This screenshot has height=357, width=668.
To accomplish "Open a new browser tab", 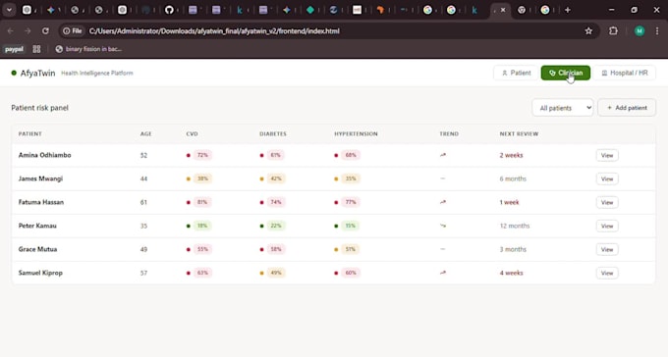I will coord(568,10).
